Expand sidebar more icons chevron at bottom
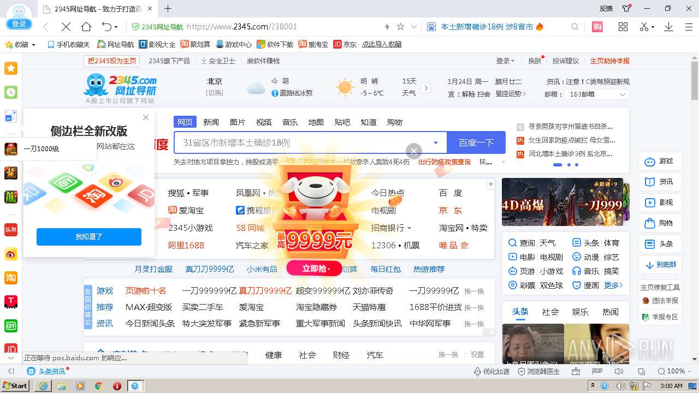The image size is (699, 393). (x=11, y=358)
